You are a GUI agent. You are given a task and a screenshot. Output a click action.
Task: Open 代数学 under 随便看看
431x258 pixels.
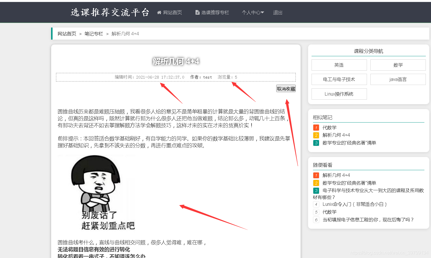point(329,212)
